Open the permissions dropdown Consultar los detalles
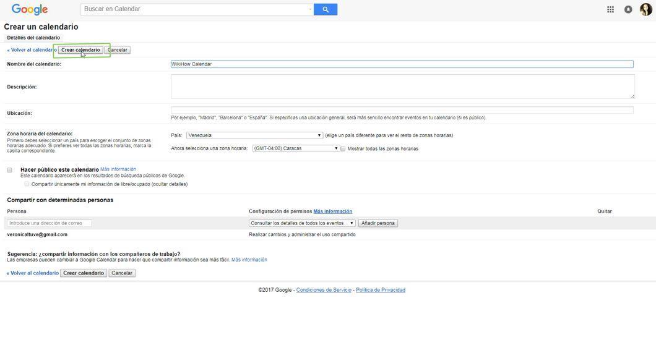 click(301, 223)
